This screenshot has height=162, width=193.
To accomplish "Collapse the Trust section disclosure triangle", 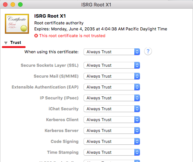I will 6,43.
